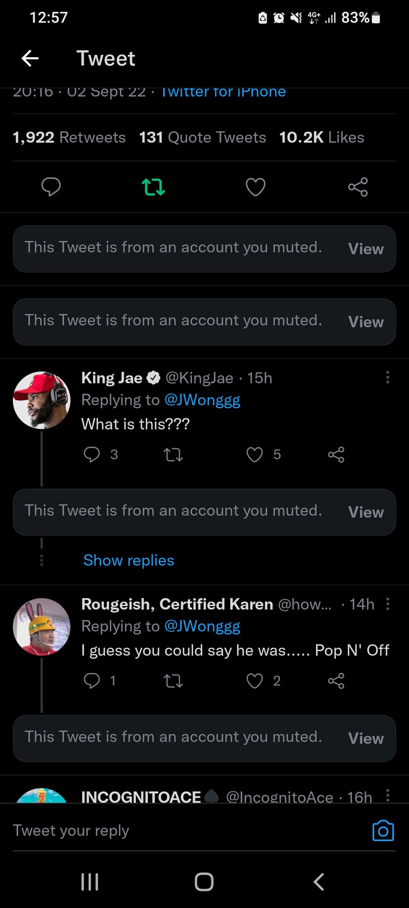Retweet King Jae's "What is this???" reply

(173, 454)
